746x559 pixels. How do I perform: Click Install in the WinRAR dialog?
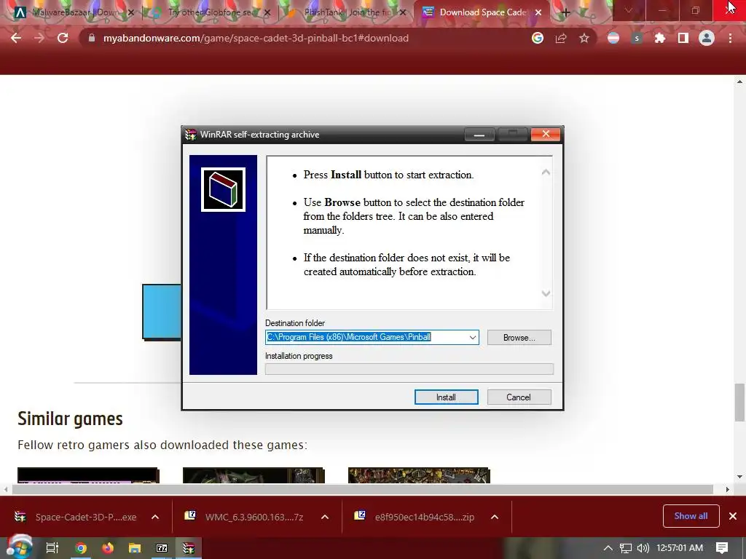(446, 397)
